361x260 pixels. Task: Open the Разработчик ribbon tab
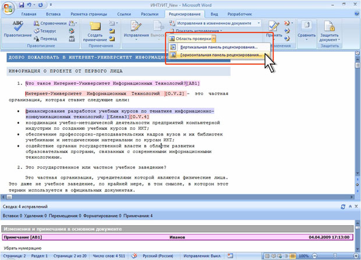[240, 14]
